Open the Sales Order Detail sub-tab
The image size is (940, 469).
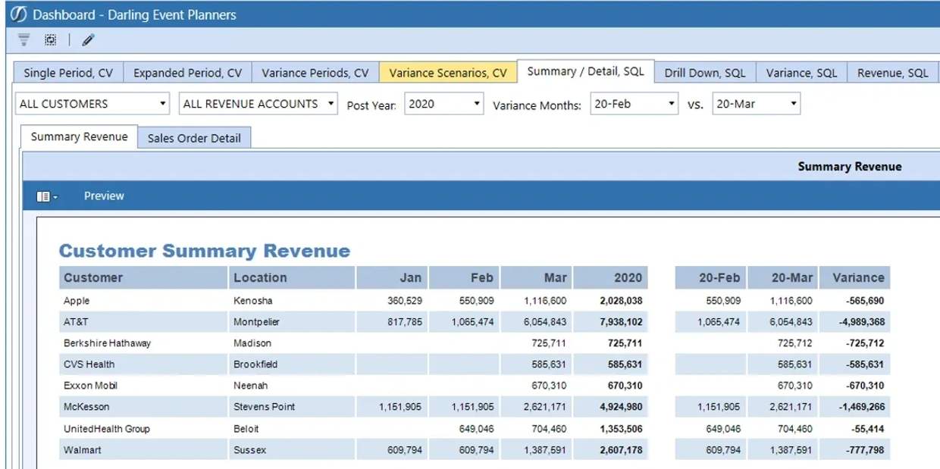[194, 138]
